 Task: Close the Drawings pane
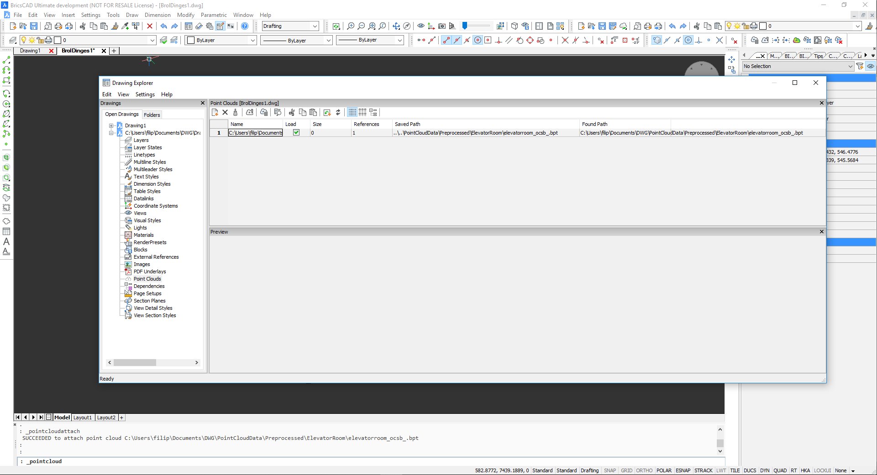click(x=203, y=103)
